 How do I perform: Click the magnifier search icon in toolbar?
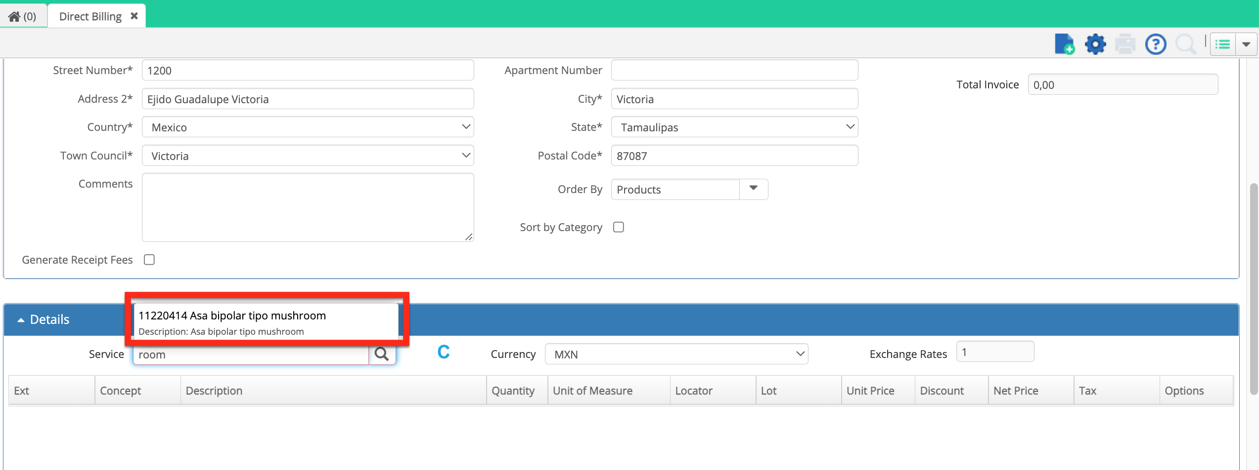tap(1186, 44)
